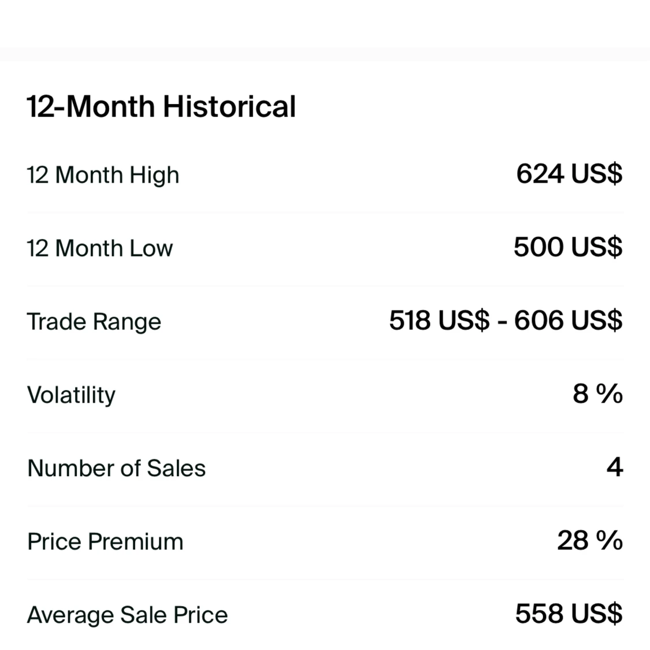Screen dimensions: 650x650
Task: Select the "Price Premium" label
Action: click(105, 541)
